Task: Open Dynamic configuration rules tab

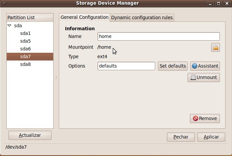Action: 142,17
